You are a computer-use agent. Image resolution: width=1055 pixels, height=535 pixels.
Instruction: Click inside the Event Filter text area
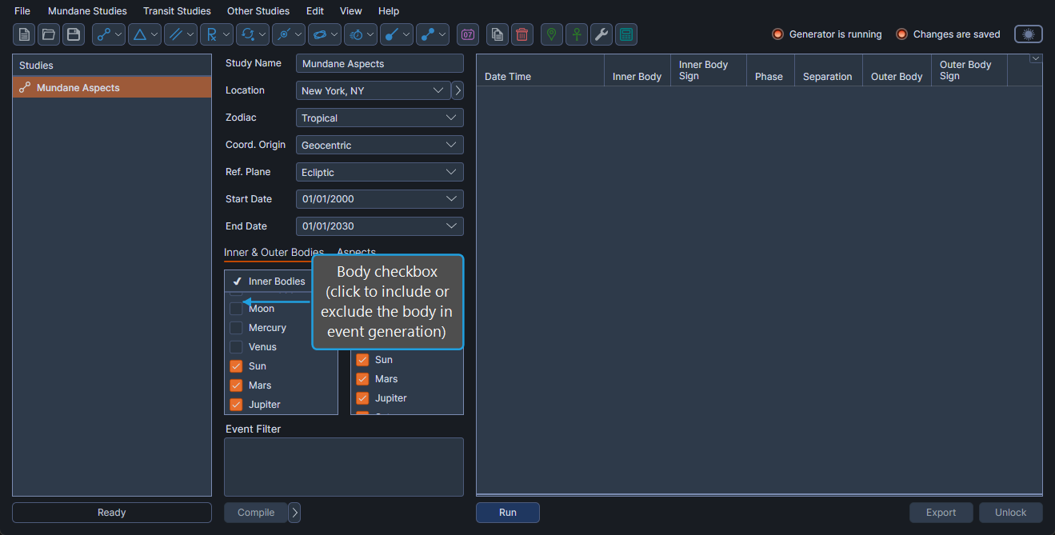344,467
